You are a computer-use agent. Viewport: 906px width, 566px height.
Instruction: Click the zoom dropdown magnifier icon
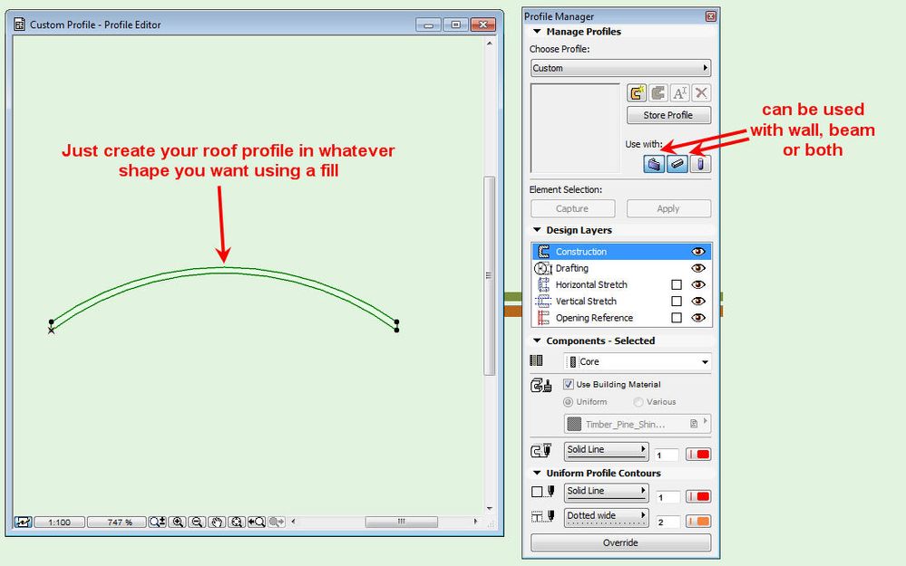(x=157, y=523)
